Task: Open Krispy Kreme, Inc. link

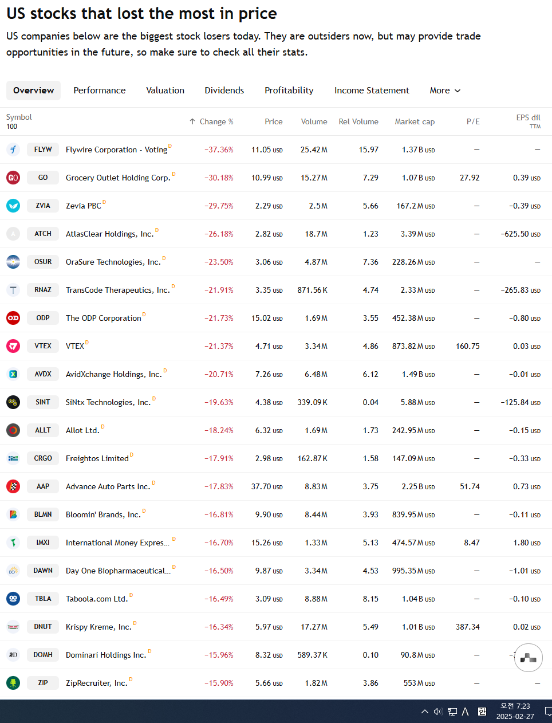Action: [98, 627]
